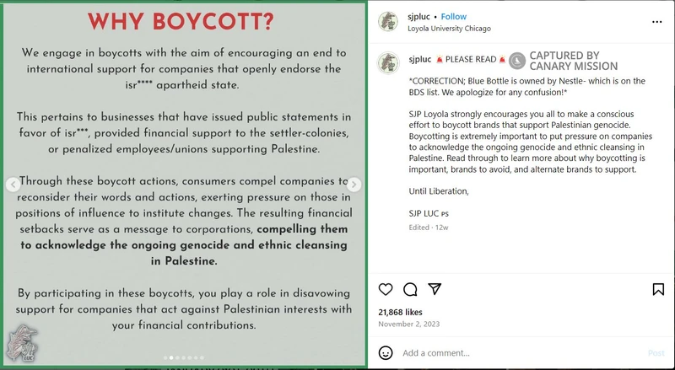Open Loyola University Chicago location link

(449, 28)
